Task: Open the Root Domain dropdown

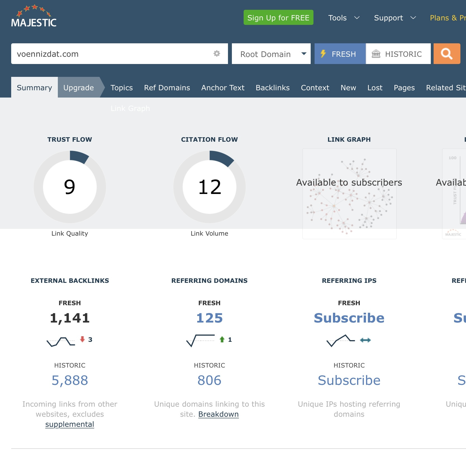Action: point(271,54)
